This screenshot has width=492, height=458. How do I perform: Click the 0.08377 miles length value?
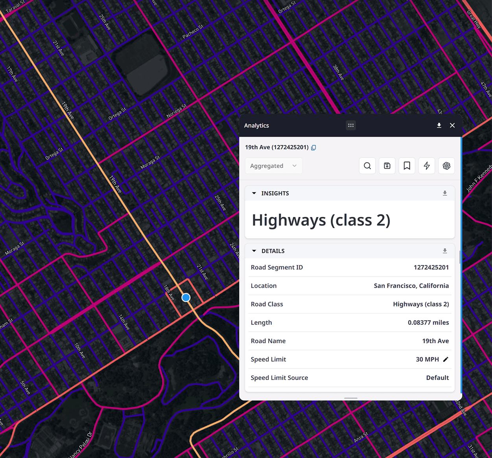(x=428, y=322)
